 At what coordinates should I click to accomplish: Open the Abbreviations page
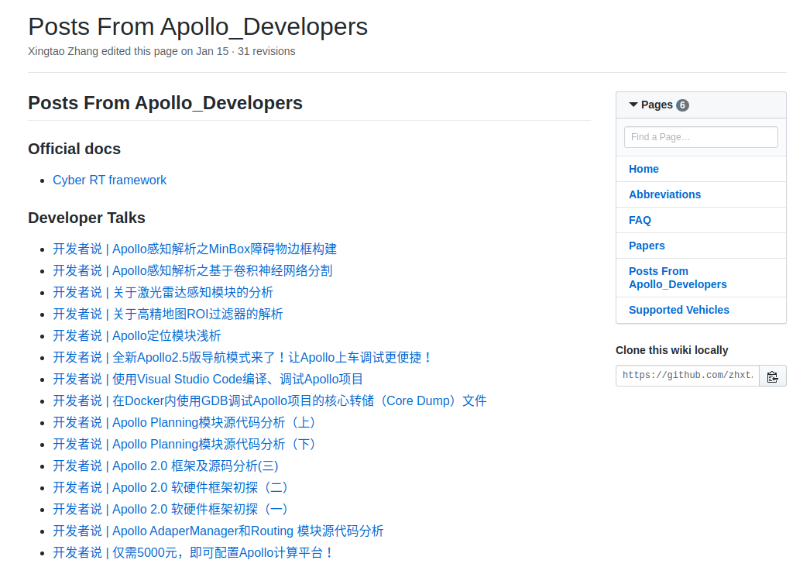(x=664, y=194)
